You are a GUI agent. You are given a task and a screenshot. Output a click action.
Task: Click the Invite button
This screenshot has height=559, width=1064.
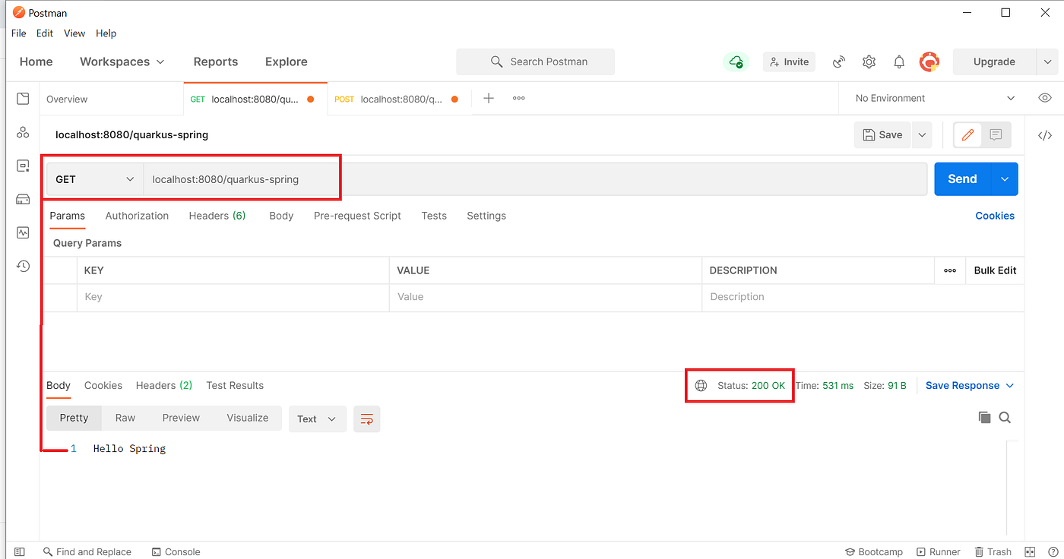789,62
